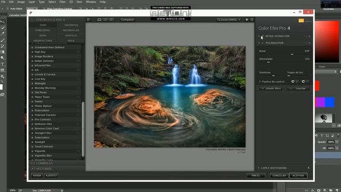Click the Aceptar button
This screenshot has height=192, width=341.
tap(298, 175)
